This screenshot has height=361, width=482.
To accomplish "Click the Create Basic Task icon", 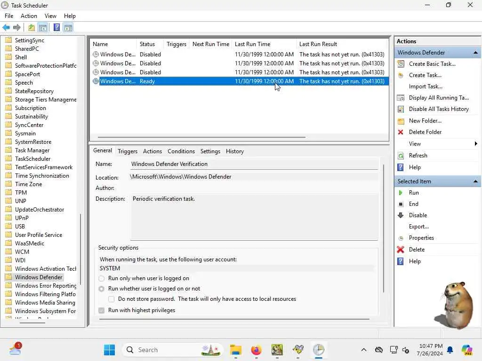I will (x=401, y=64).
